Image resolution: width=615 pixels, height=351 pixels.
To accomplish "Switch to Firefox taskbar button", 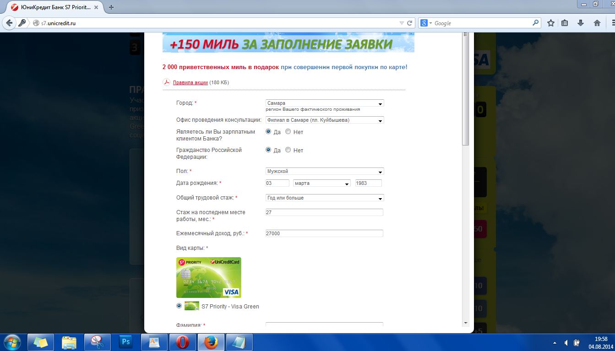I will point(211,342).
